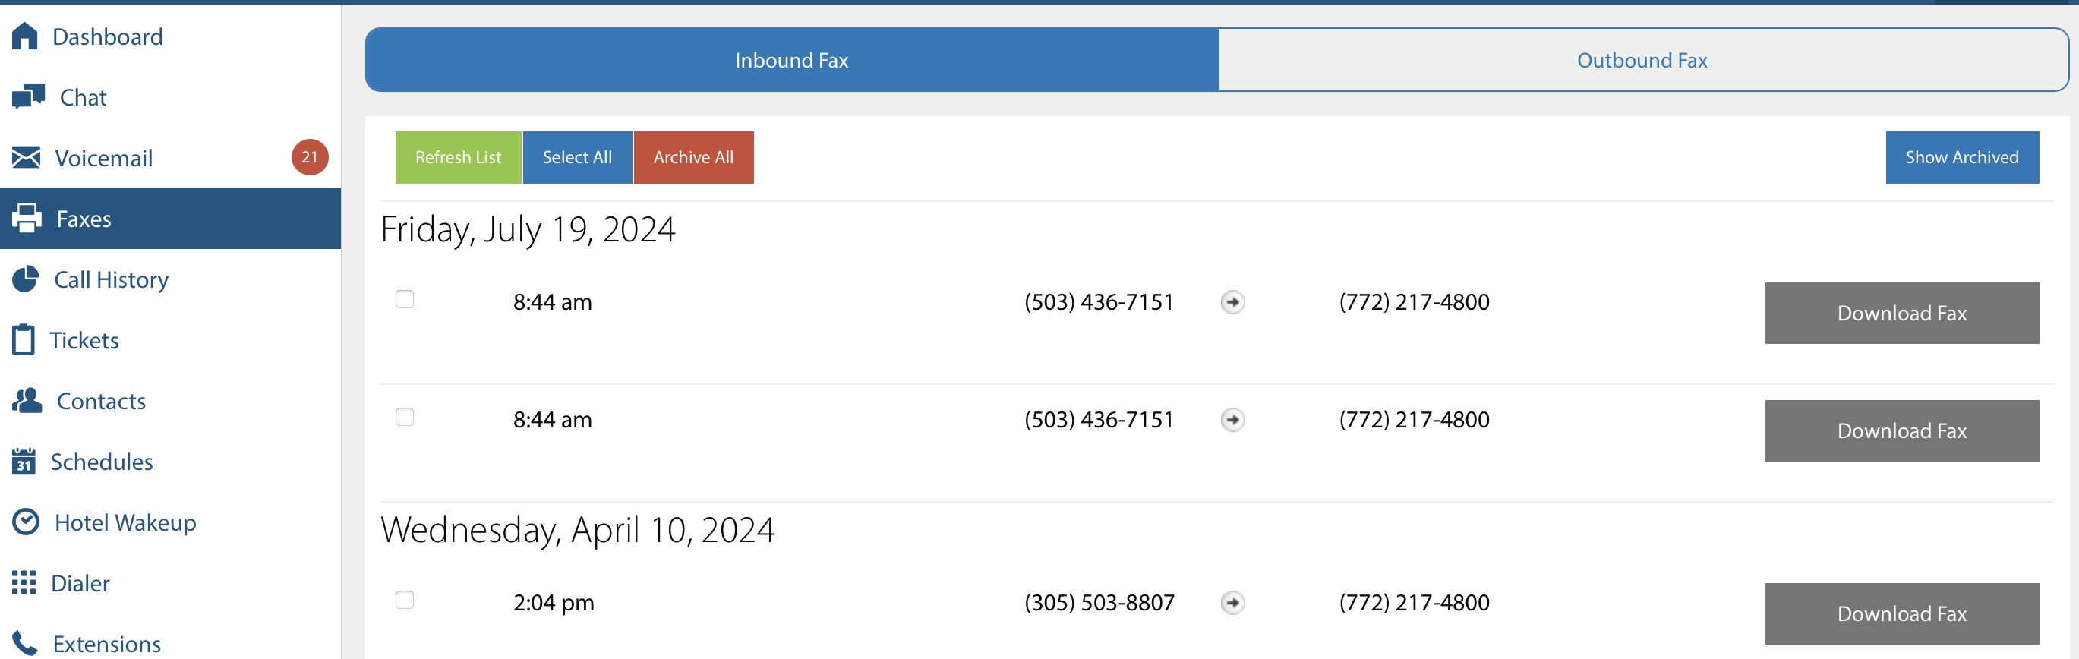2079x659 pixels.
Task: Click the voicemail 21 count badge
Action: 310,157
